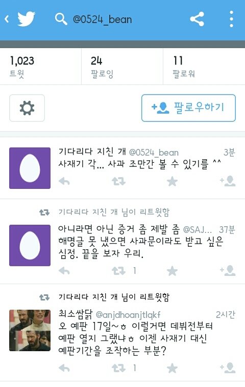Screen dimensions: 245x387
Task: Open 최소쌈닭 profile picture thumbnail
Action: (30, 330)
